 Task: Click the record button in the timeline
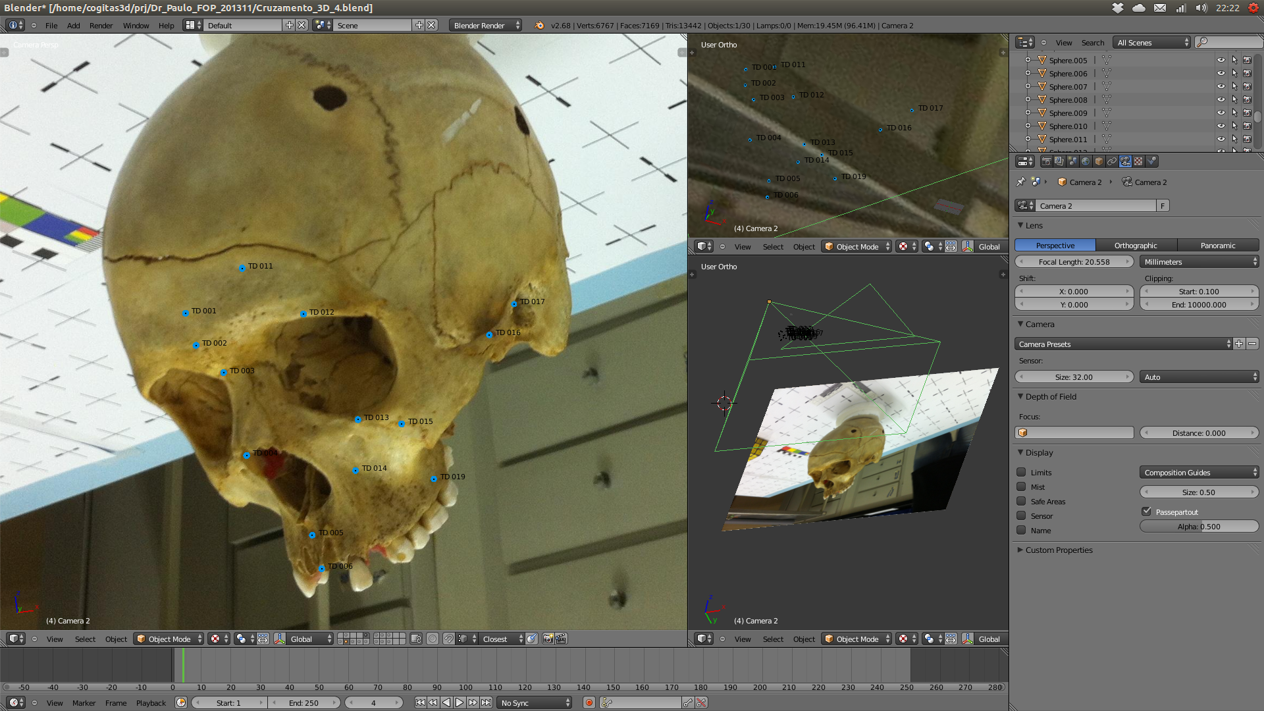tap(589, 702)
